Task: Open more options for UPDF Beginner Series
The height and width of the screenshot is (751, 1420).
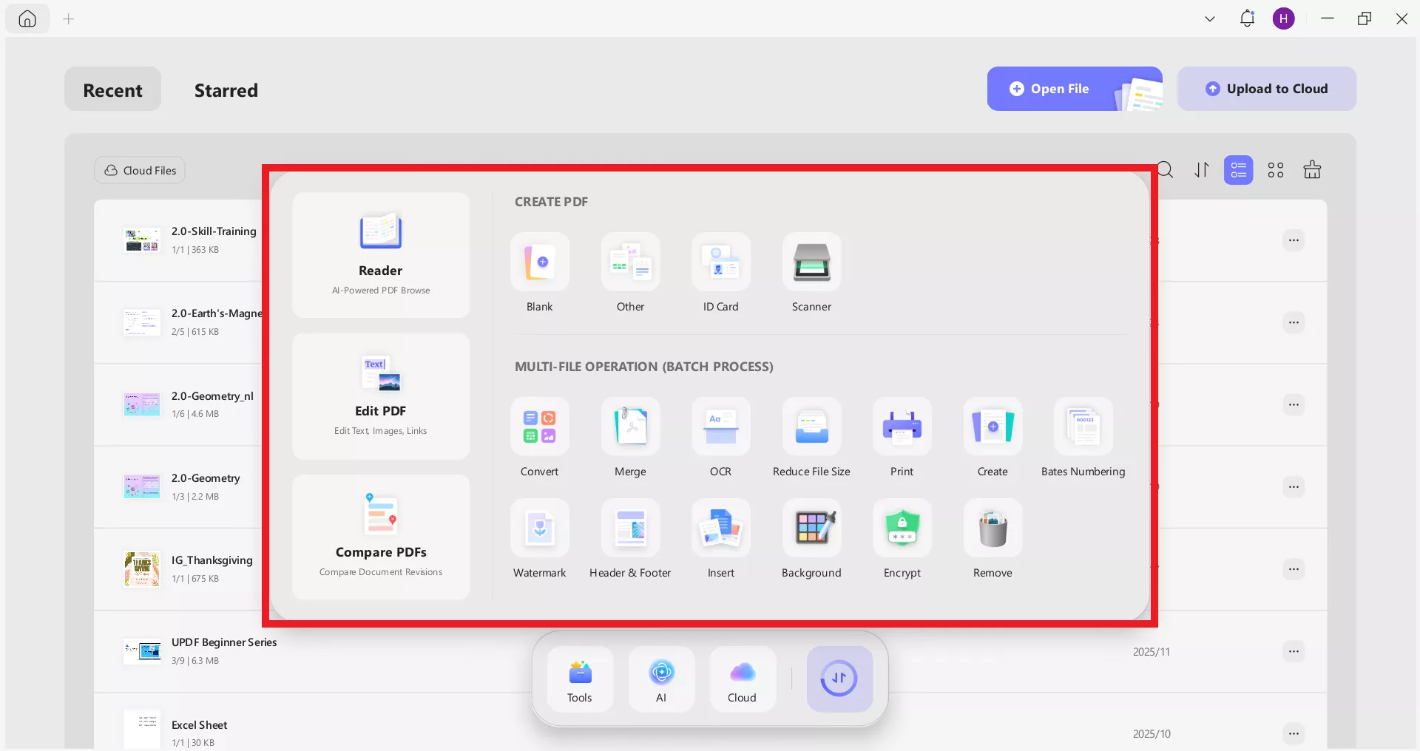Action: (x=1293, y=651)
